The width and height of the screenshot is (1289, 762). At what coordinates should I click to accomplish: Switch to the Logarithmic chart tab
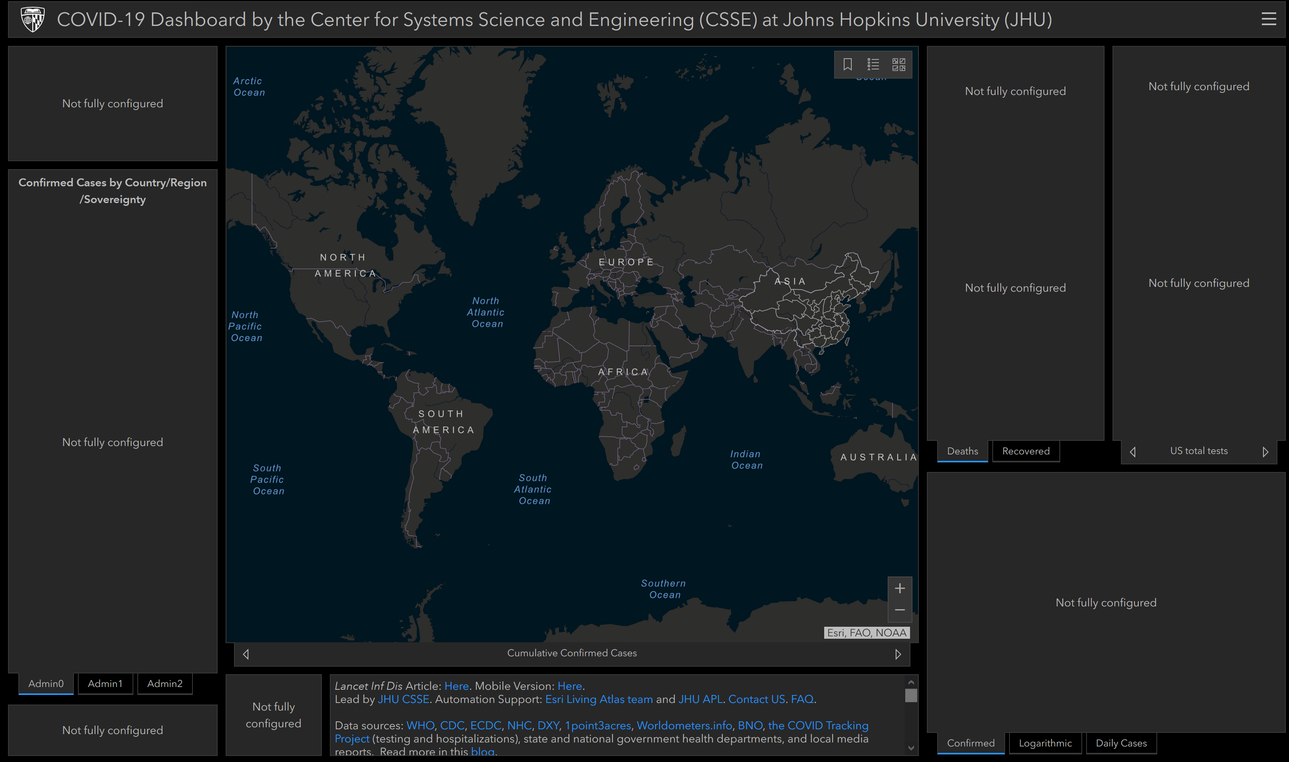[1045, 744]
